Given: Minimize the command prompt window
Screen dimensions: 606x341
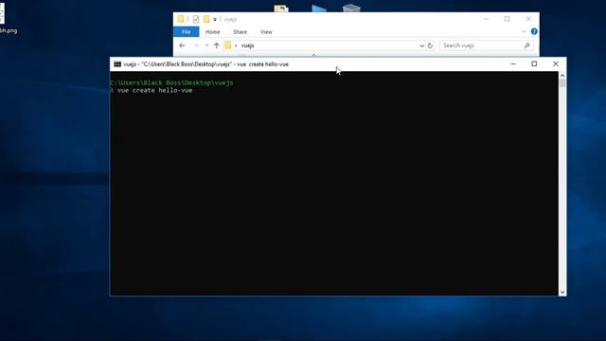Looking at the screenshot, I should 513,63.
